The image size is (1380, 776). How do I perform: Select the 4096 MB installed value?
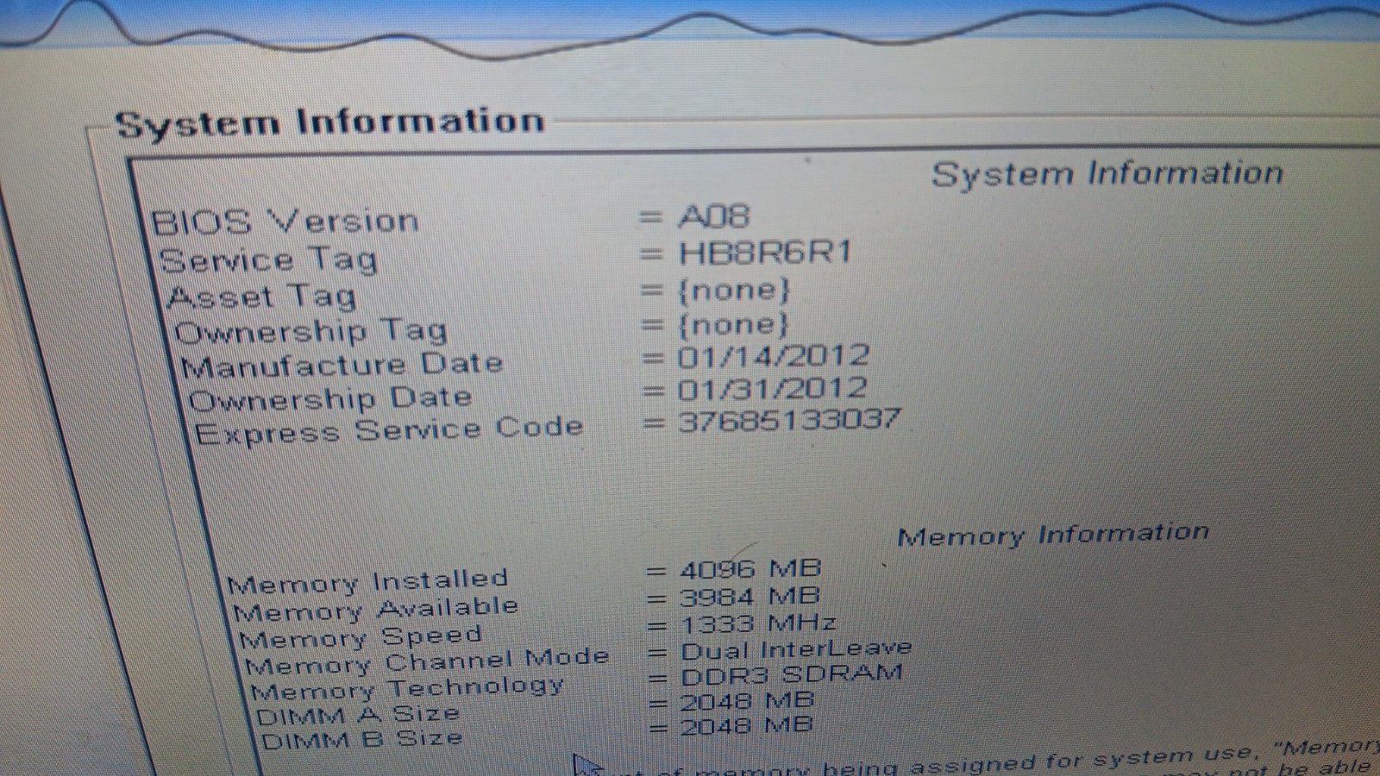[x=750, y=569]
